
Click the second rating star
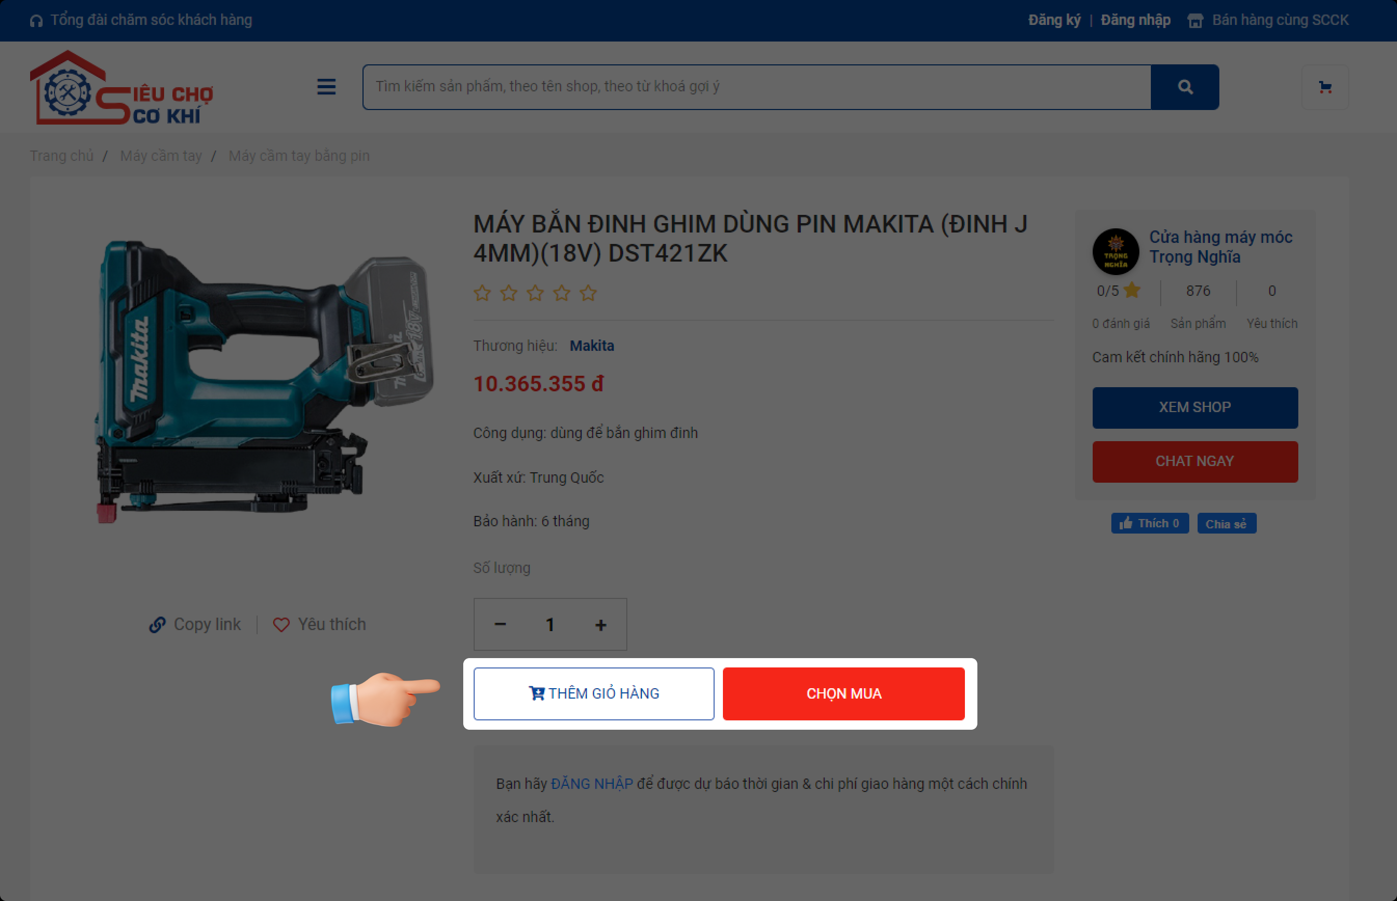pyautogui.click(x=508, y=293)
